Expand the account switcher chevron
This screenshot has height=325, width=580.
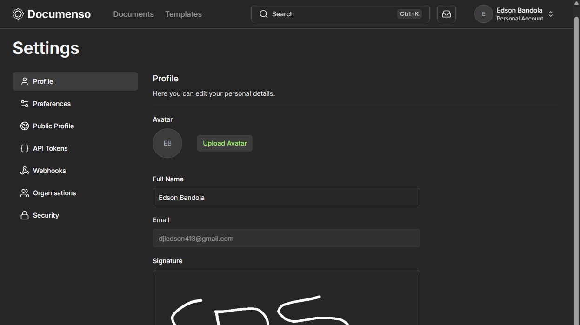[x=551, y=14]
